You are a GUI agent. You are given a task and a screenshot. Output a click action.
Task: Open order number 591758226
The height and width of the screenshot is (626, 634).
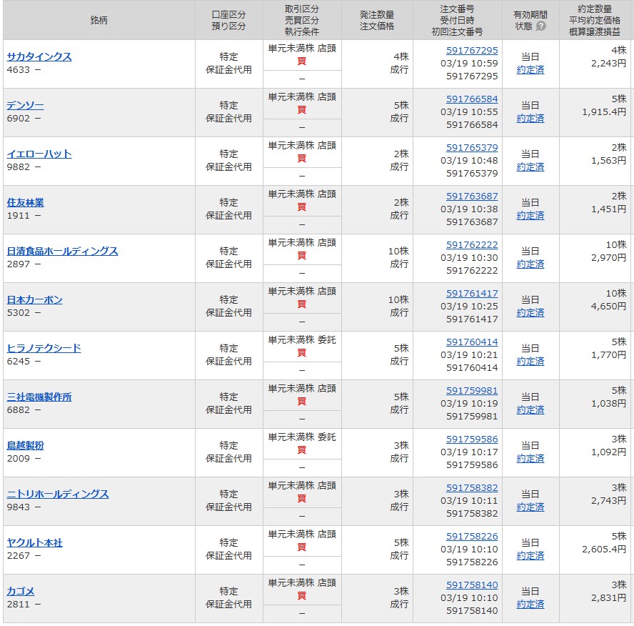pyautogui.click(x=472, y=537)
